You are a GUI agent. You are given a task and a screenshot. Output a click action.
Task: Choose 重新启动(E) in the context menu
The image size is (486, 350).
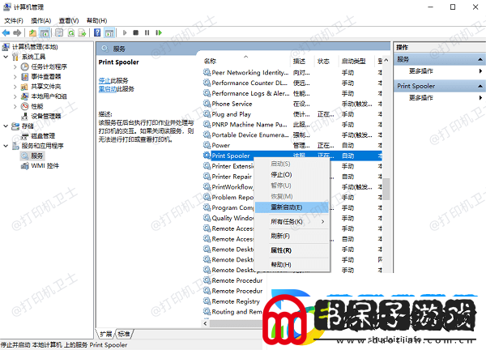[x=292, y=207]
